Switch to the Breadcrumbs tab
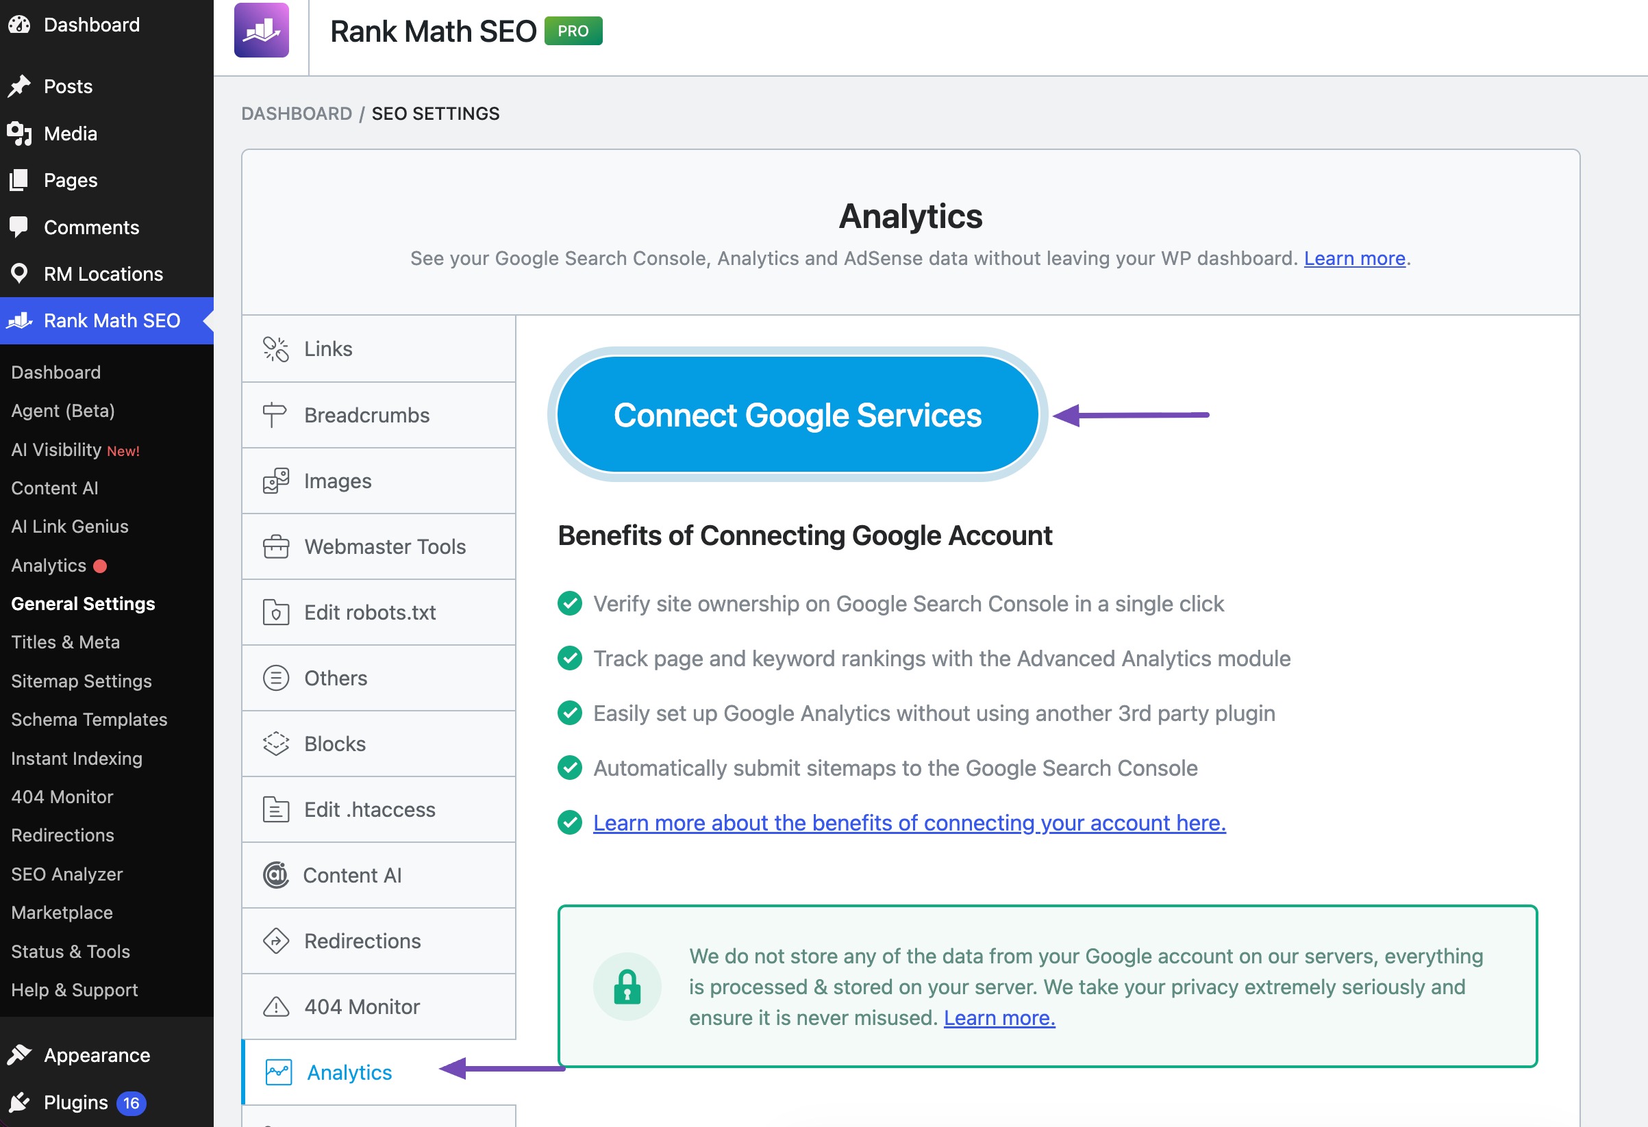1648x1127 pixels. click(379, 416)
